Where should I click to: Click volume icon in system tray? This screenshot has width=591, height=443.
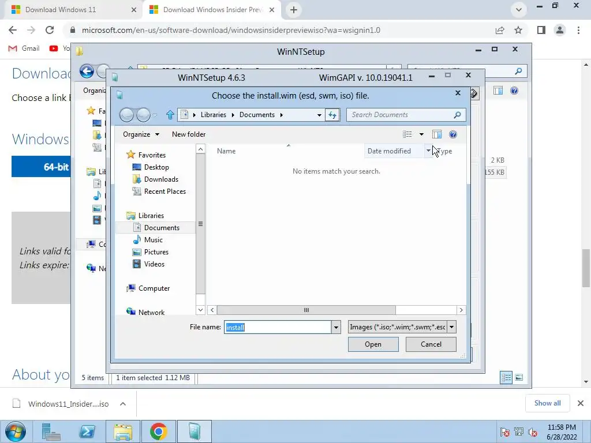tap(533, 432)
